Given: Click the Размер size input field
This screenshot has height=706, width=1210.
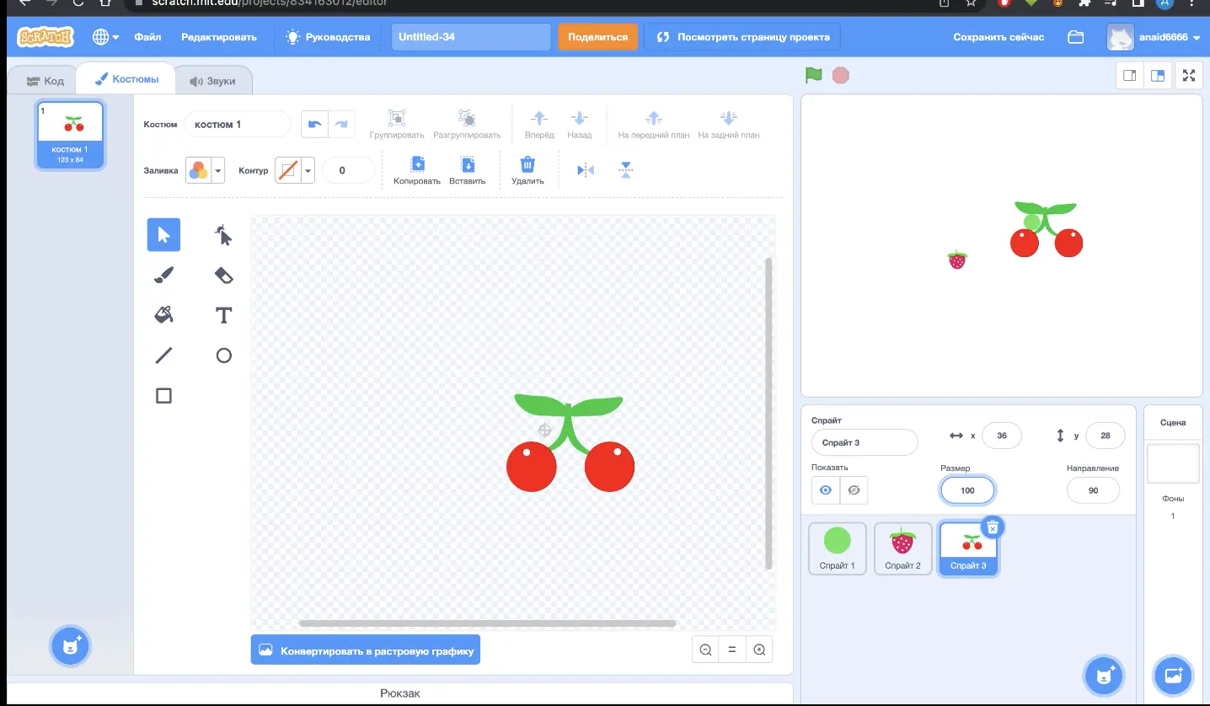Looking at the screenshot, I should (x=967, y=490).
